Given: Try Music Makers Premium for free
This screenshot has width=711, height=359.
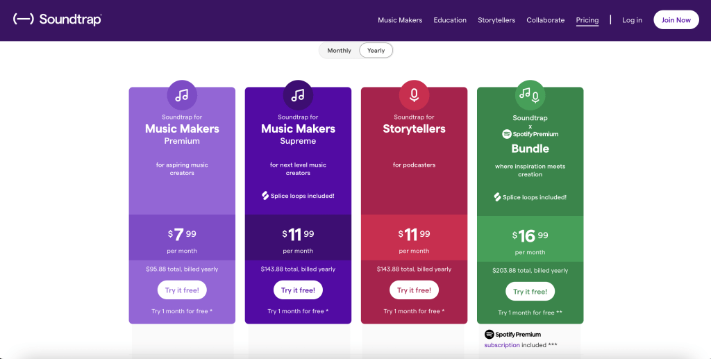Looking at the screenshot, I should point(182,290).
